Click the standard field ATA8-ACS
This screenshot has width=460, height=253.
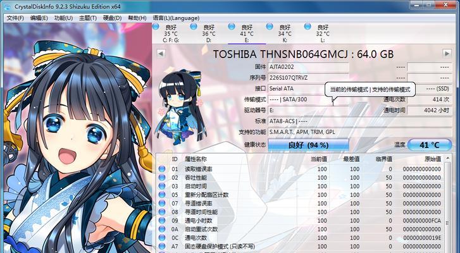pos(360,121)
